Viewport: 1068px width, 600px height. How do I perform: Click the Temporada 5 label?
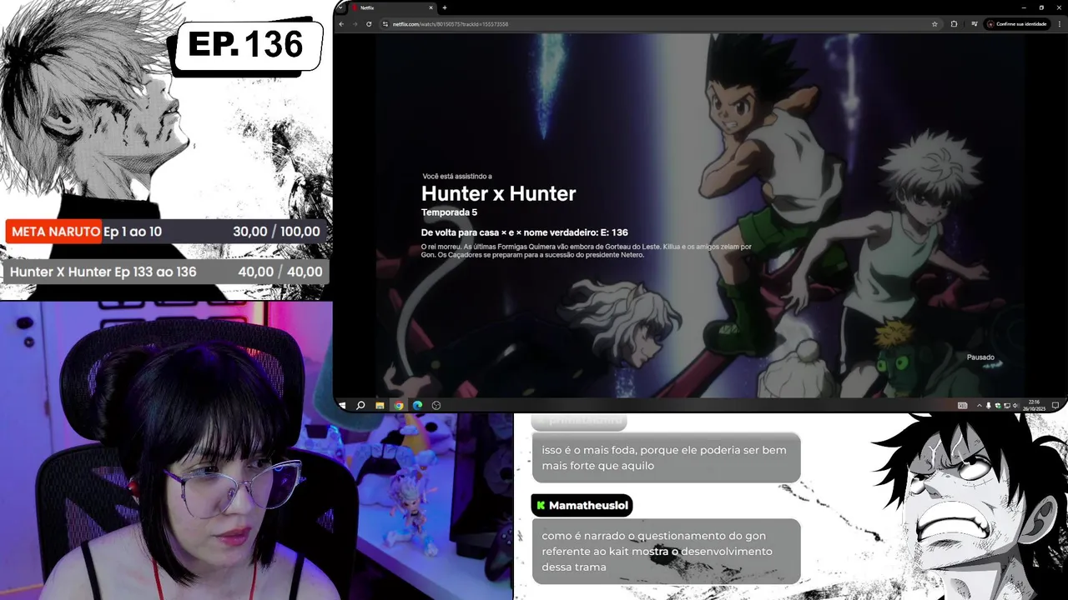(449, 212)
